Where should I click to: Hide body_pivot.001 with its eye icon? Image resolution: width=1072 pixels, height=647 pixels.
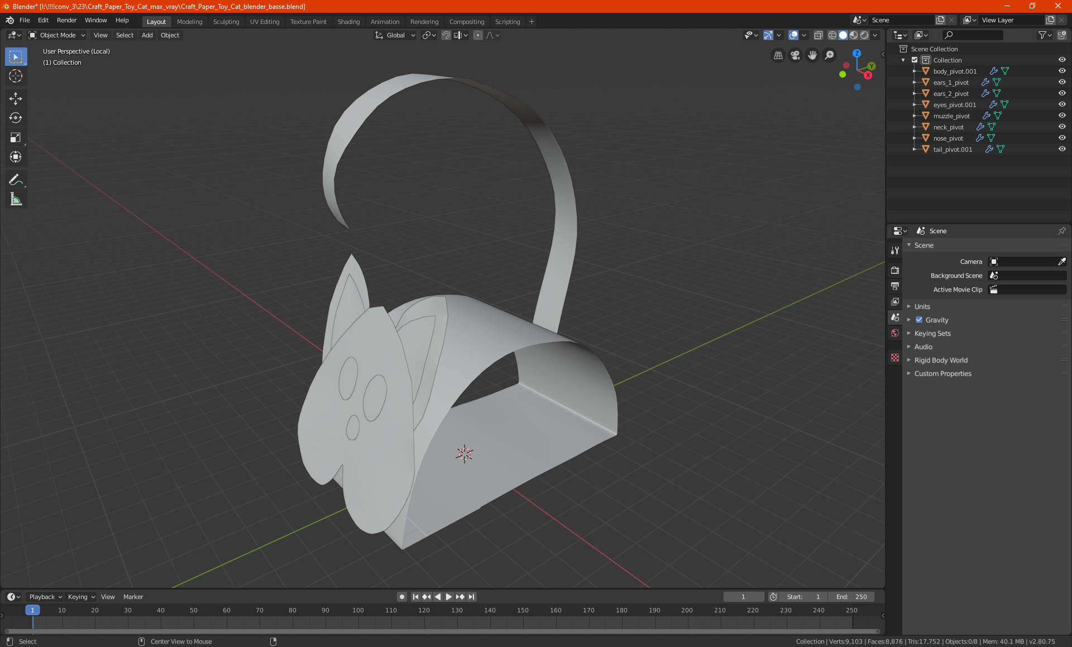click(1062, 71)
